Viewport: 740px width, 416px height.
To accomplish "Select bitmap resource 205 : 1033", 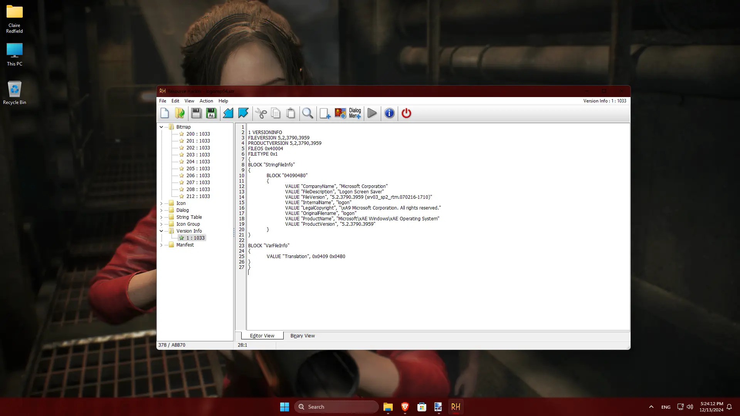I will click(198, 169).
